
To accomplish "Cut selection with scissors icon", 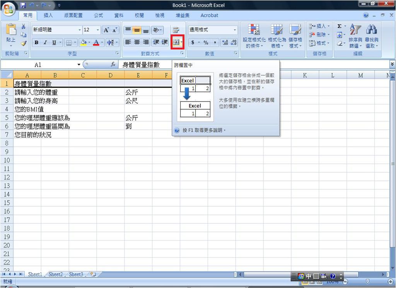I will click(24, 26).
